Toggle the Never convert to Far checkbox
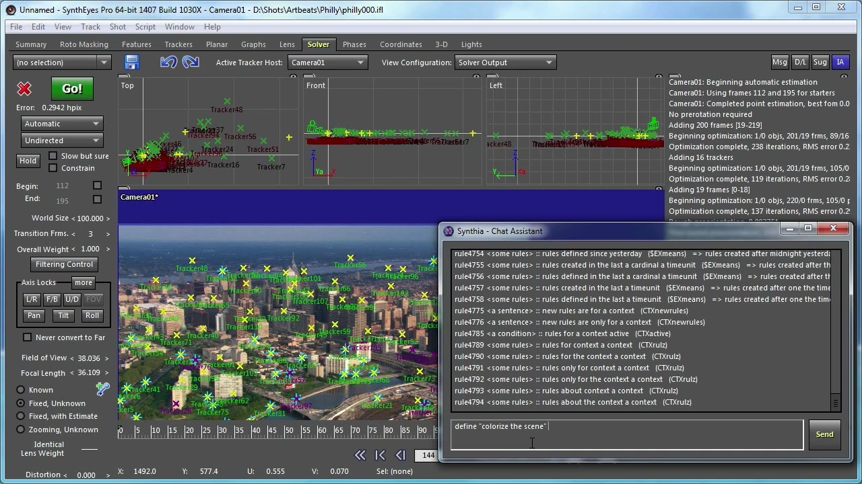 click(28, 337)
